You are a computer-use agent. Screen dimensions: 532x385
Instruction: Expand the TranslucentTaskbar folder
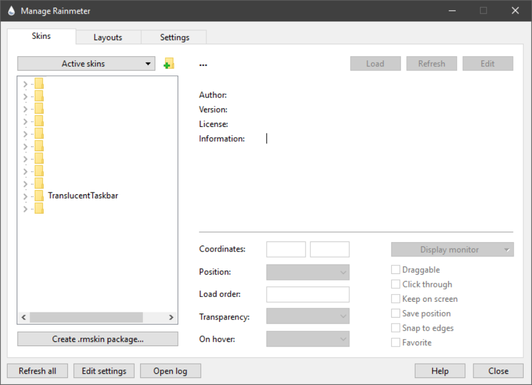tap(25, 196)
